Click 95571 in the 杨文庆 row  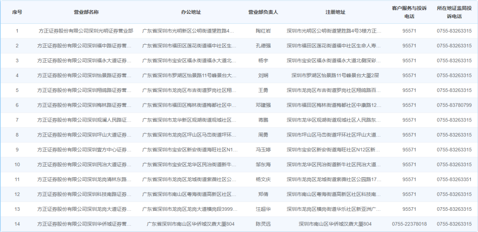(x=409, y=179)
